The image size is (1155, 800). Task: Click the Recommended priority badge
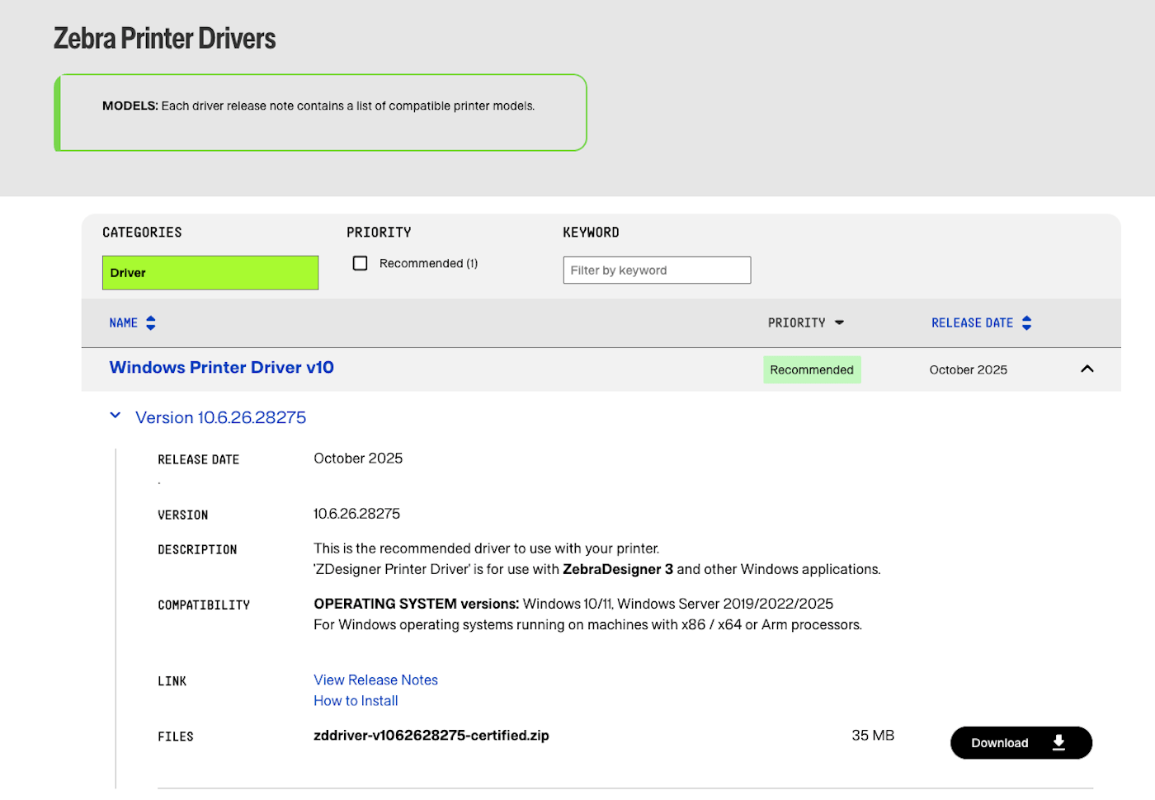coord(812,369)
